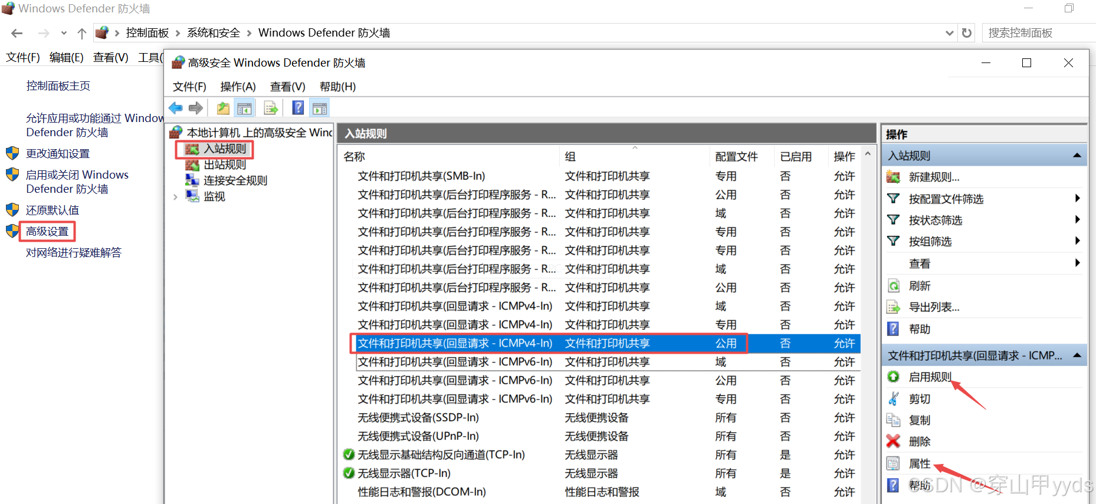Click 新建规则... in the actions pane

pos(934,177)
